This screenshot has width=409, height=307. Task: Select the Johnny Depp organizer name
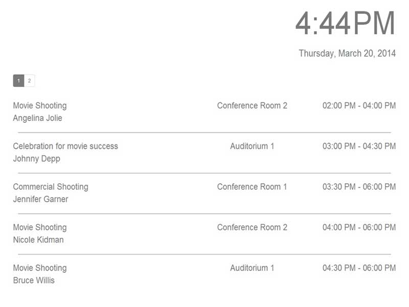pos(36,159)
